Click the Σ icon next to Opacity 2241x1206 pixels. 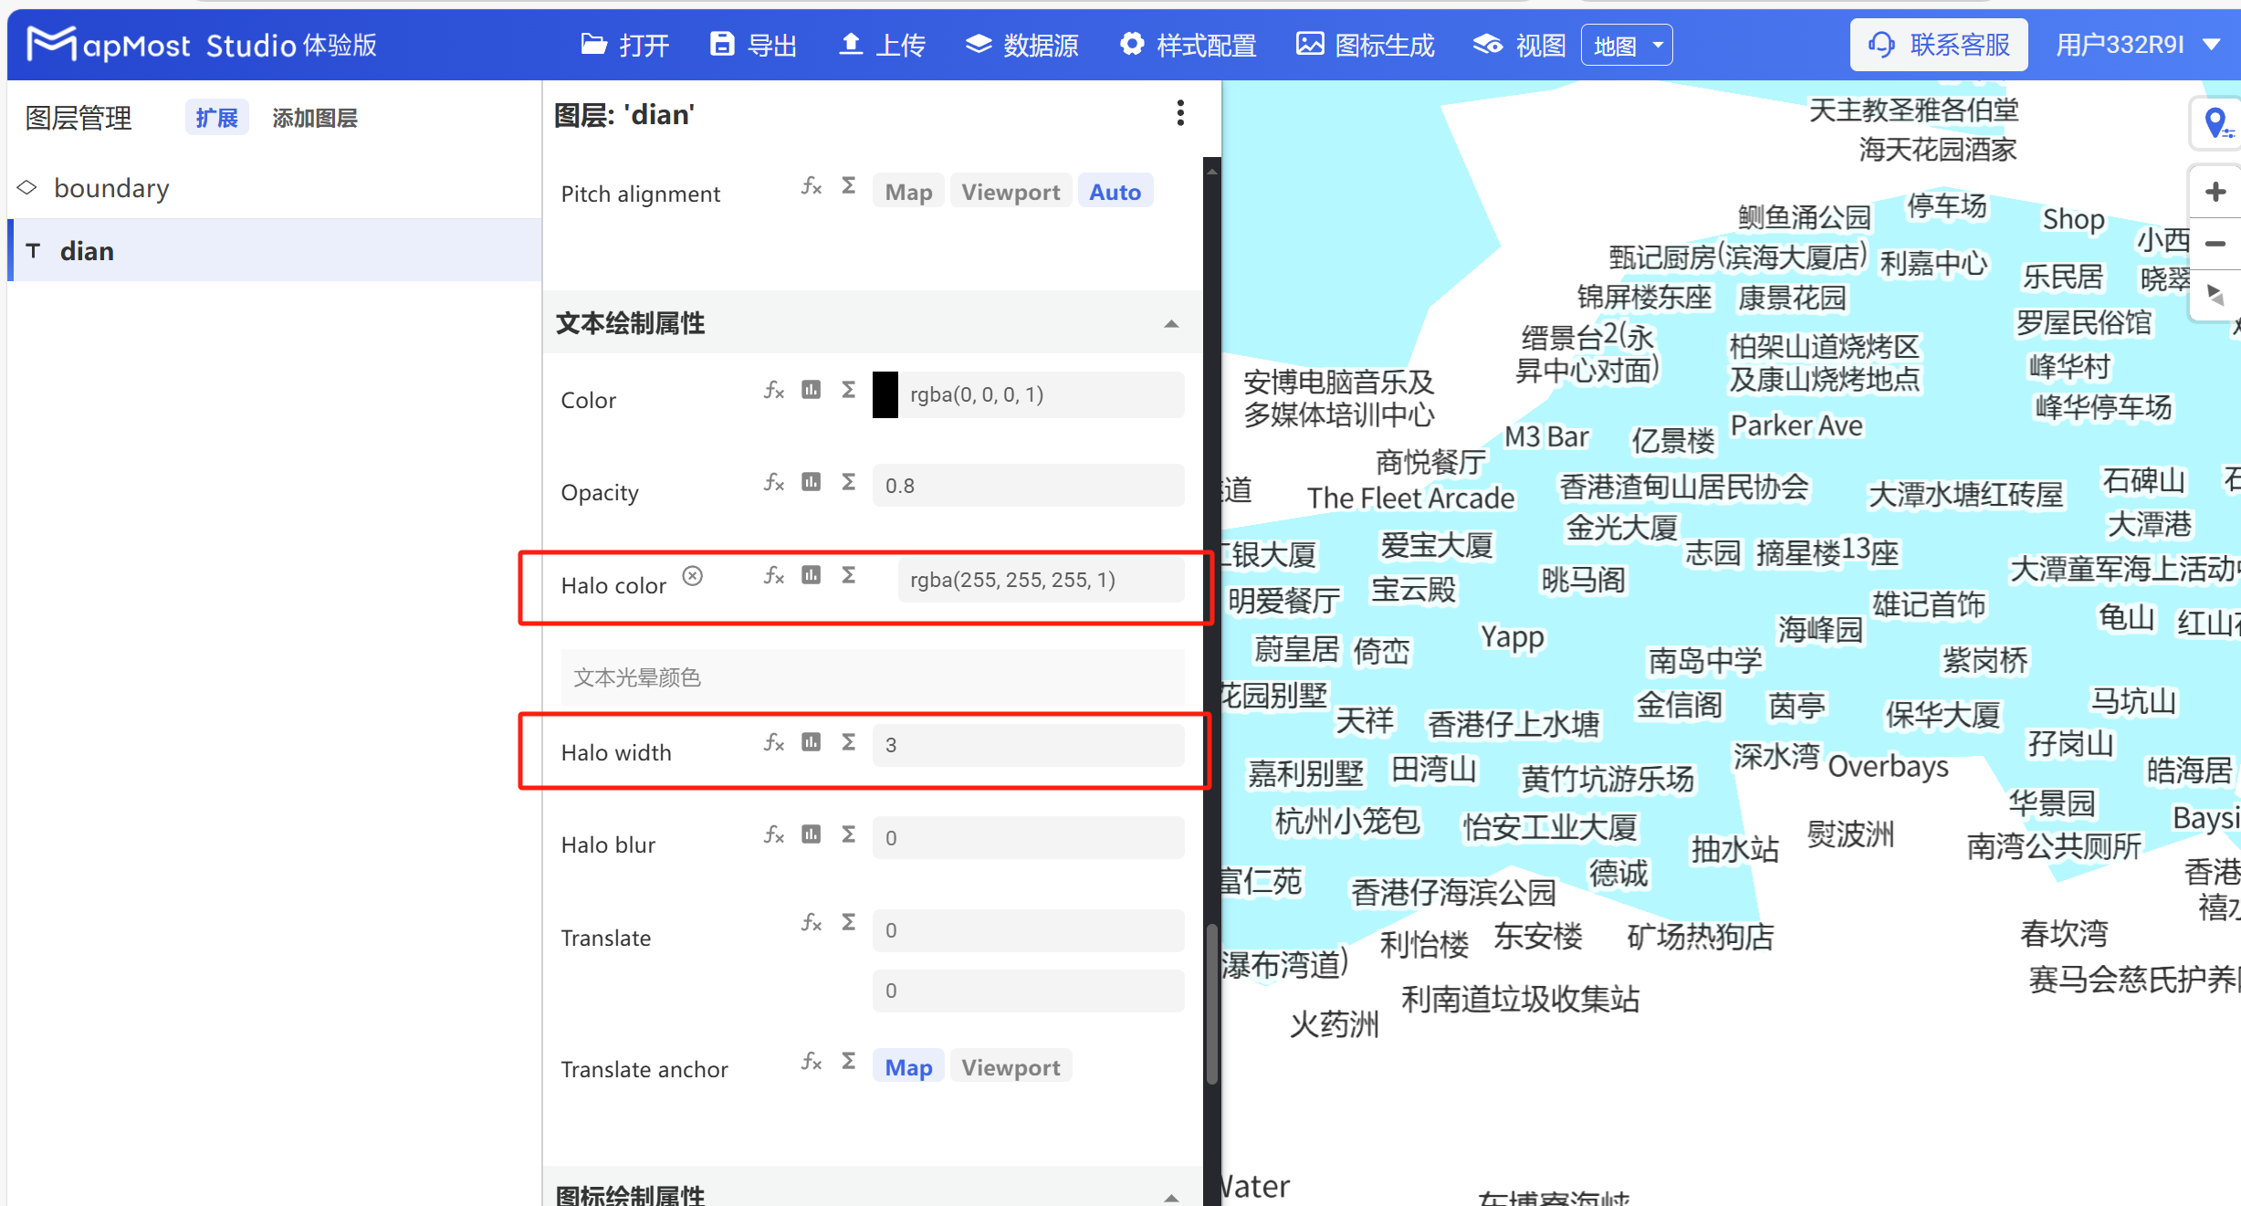pos(848,481)
